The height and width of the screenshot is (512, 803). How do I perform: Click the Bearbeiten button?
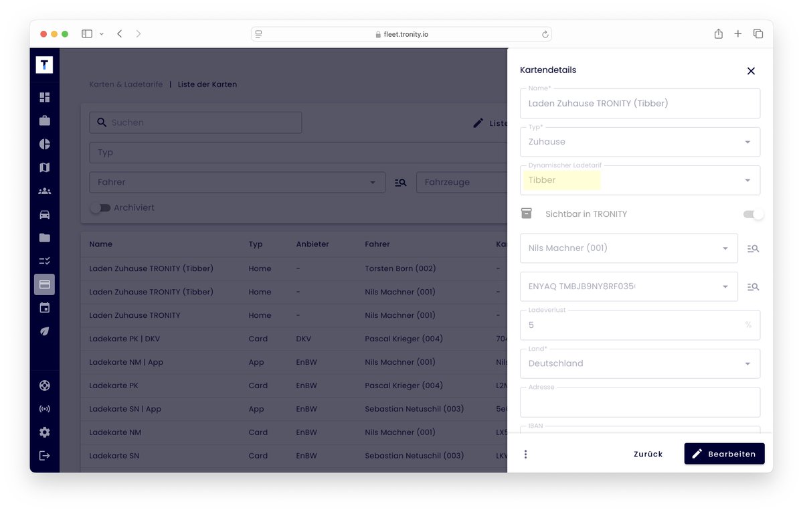(x=724, y=454)
